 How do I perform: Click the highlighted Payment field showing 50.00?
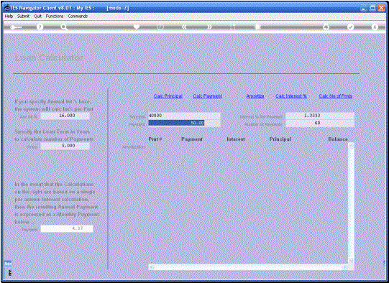click(x=184, y=123)
